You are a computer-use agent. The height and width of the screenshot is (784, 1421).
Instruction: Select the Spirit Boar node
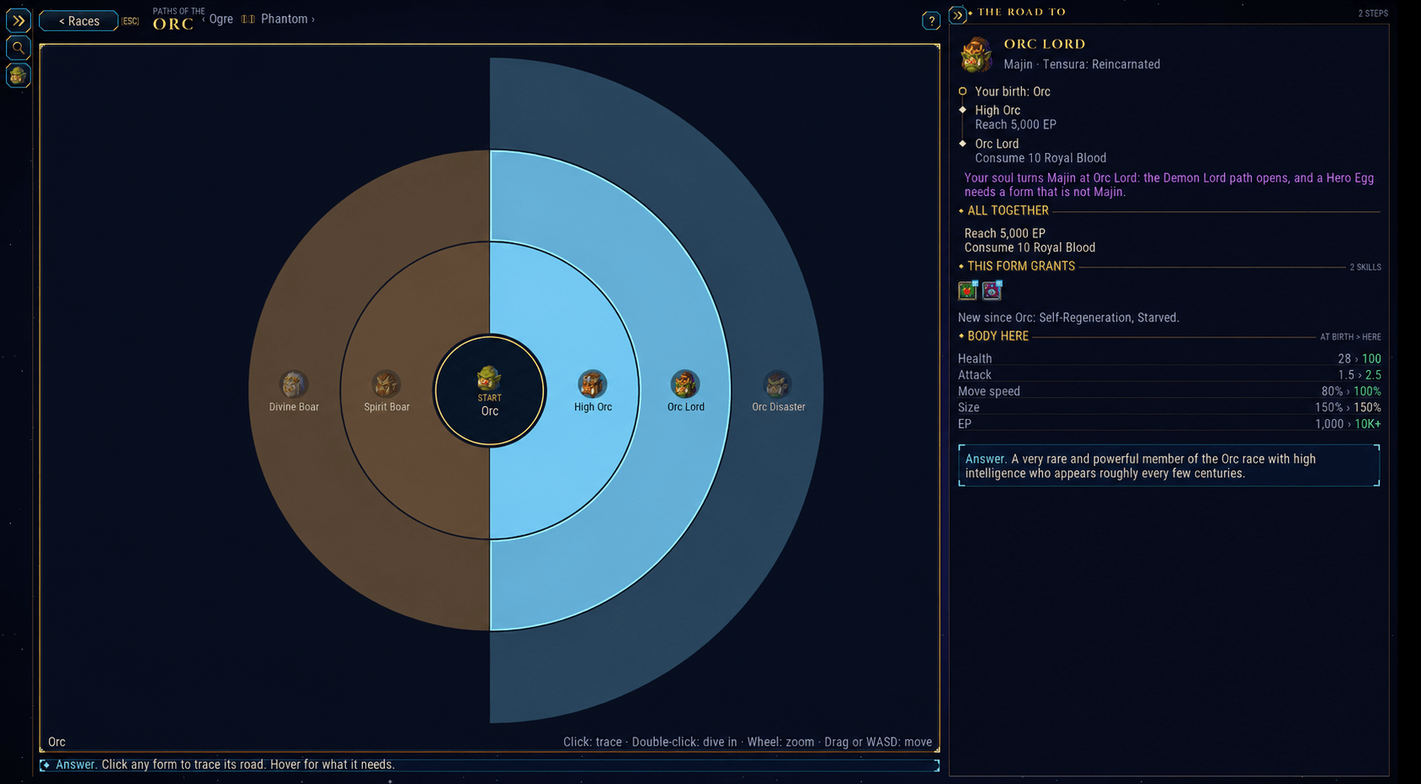coord(386,391)
